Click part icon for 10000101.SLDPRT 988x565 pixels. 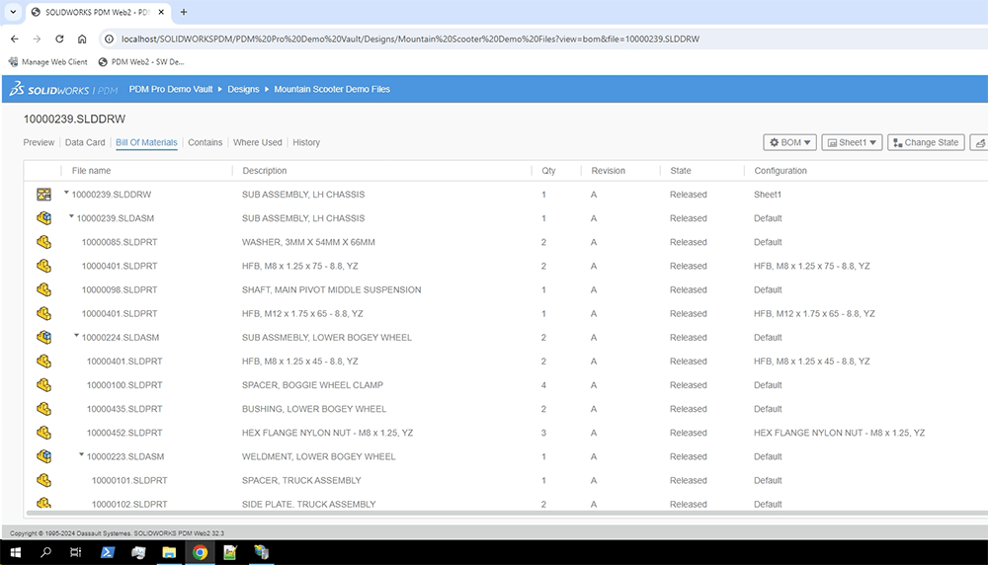click(43, 480)
